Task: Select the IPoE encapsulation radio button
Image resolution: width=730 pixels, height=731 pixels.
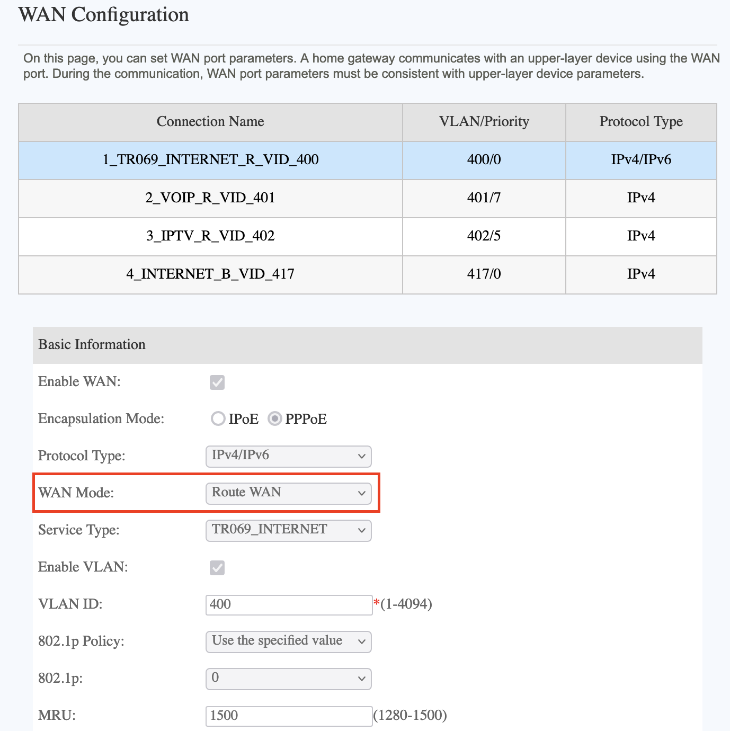Action: (x=218, y=419)
